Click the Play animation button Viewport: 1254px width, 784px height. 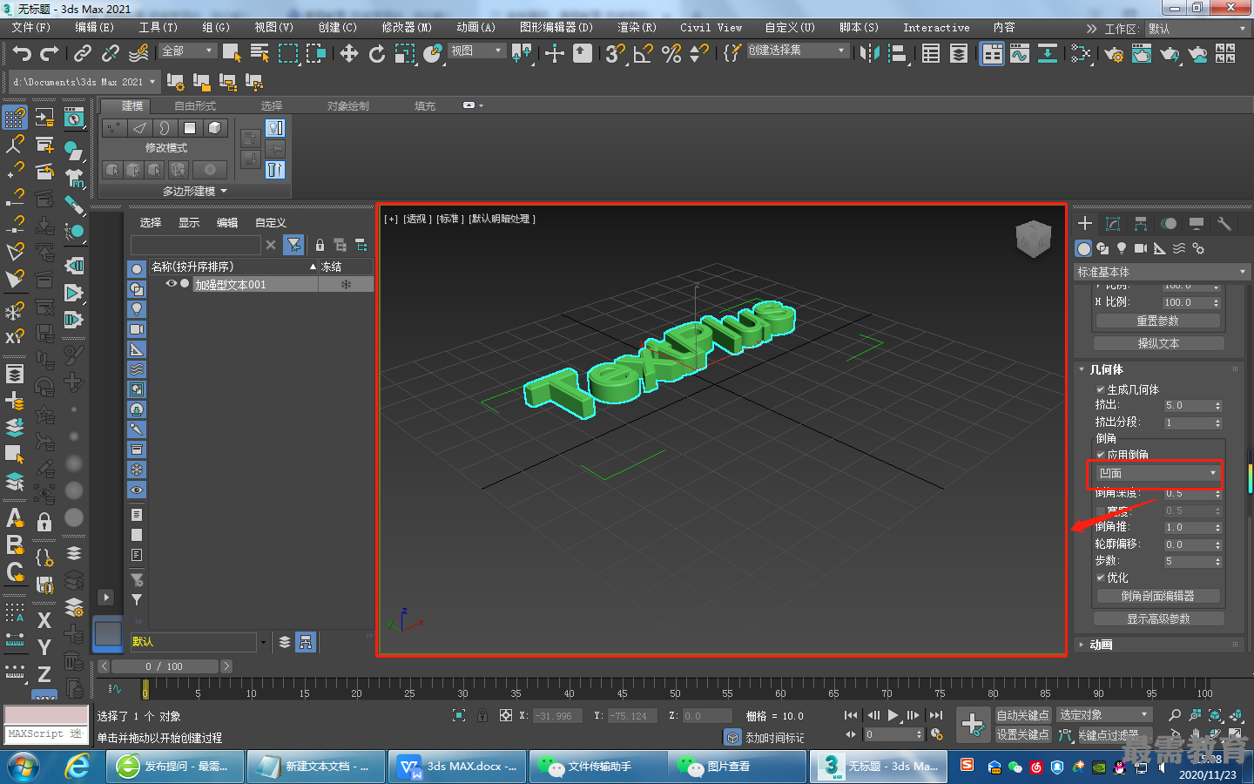point(893,715)
